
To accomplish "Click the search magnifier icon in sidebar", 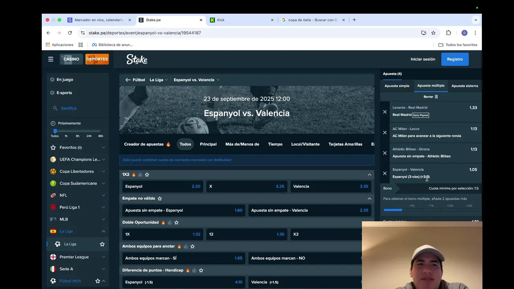I will point(55,108).
